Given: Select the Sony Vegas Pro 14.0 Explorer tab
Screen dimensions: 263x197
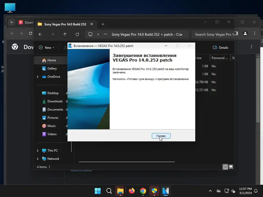Looking at the screenshot, I should (65, 24).
